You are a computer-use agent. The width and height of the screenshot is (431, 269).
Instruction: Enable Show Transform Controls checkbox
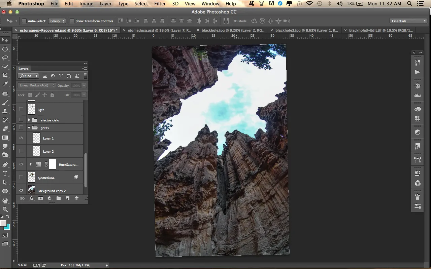(x=72, y=21)
